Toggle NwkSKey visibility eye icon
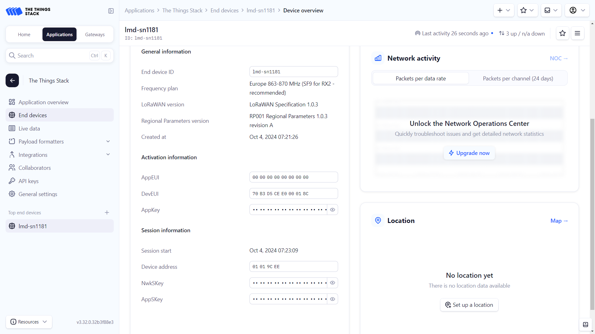595x334 pixels. [x=333, y=283]
